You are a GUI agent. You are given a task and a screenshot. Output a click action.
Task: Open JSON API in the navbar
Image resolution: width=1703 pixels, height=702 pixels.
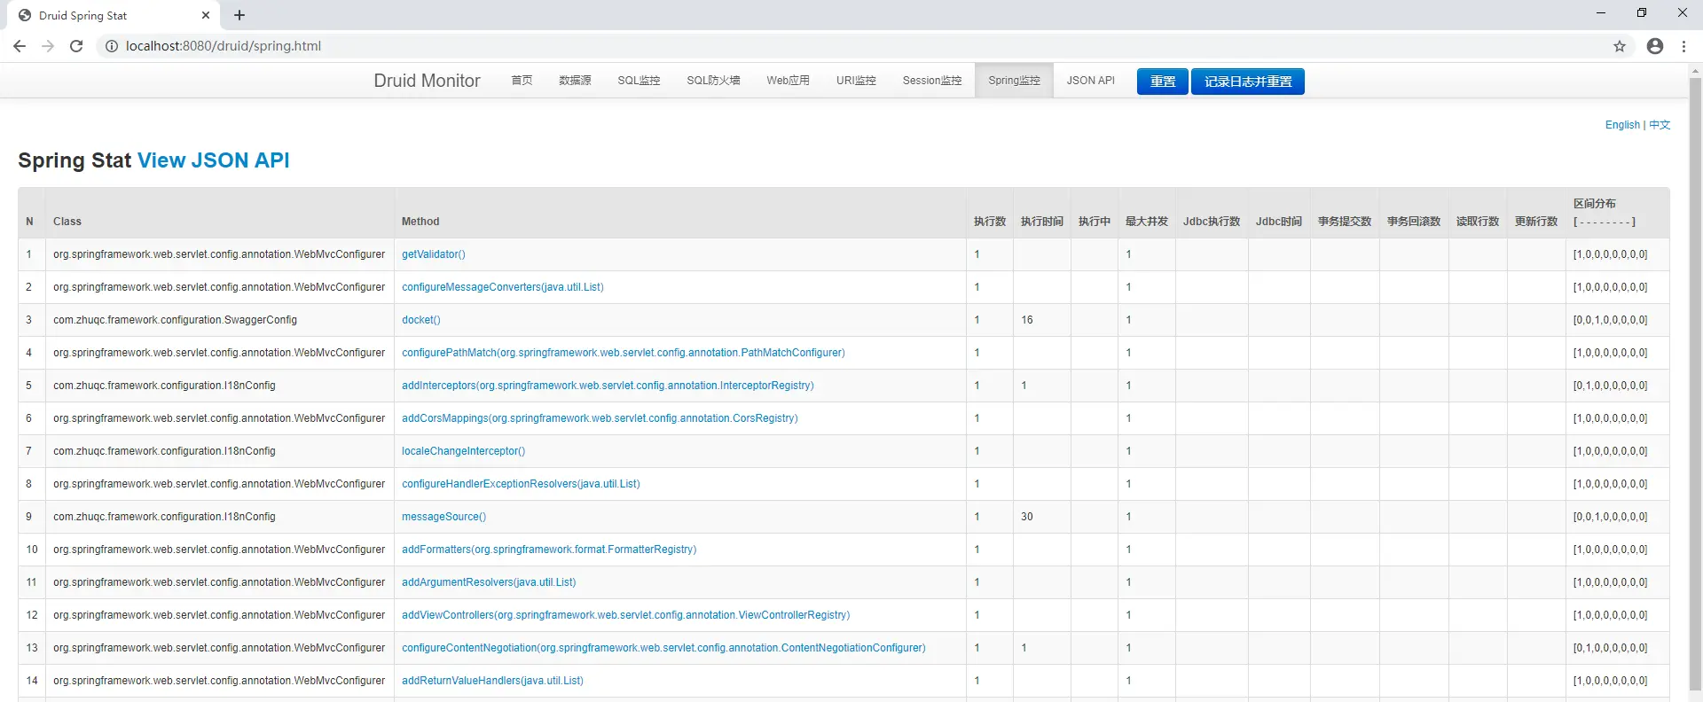pyautogui.click(x=1090, y=81)
